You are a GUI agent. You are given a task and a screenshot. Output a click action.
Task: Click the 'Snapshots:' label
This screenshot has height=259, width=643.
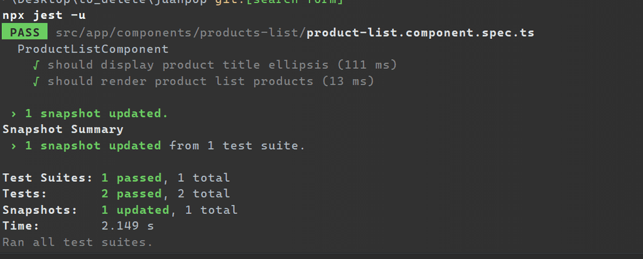click(x=40, y=210)
